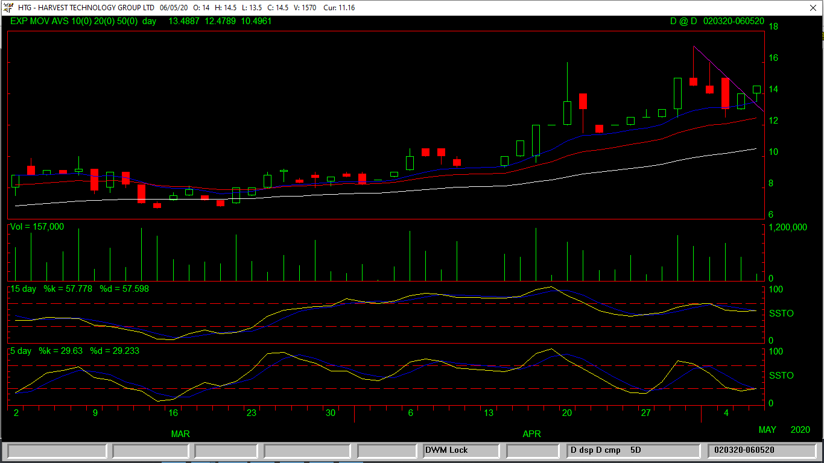The width and height of the screenshot is (824, 463).
Task: Click the price axis label 16
Action: (x=773, y=58)
